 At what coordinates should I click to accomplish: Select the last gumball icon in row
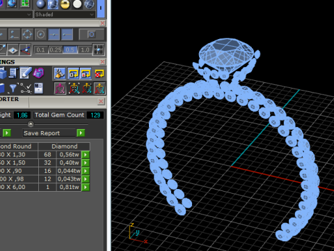pyautogui.click(x=100, y=89)
